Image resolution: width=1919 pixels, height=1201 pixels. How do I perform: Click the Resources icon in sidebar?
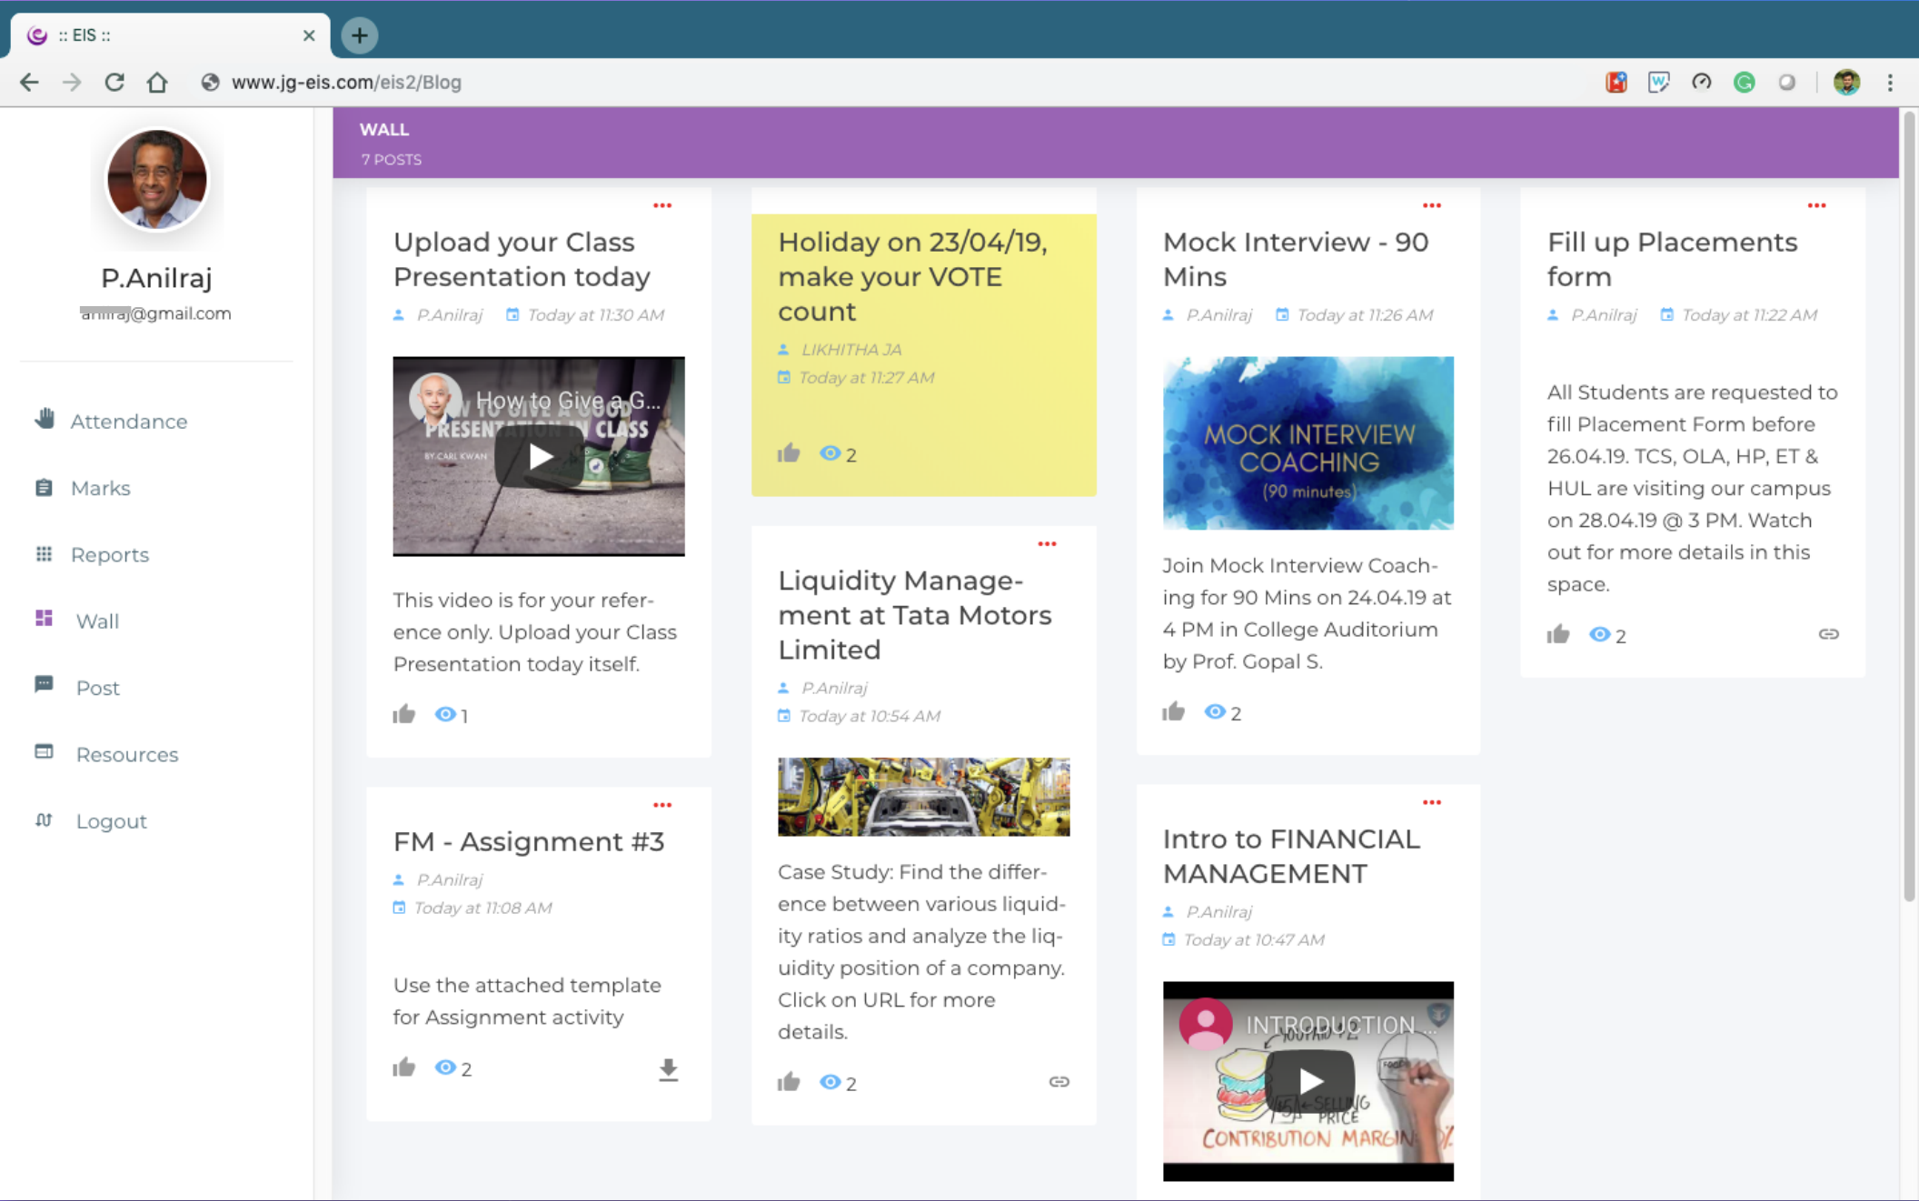point(44,751)
